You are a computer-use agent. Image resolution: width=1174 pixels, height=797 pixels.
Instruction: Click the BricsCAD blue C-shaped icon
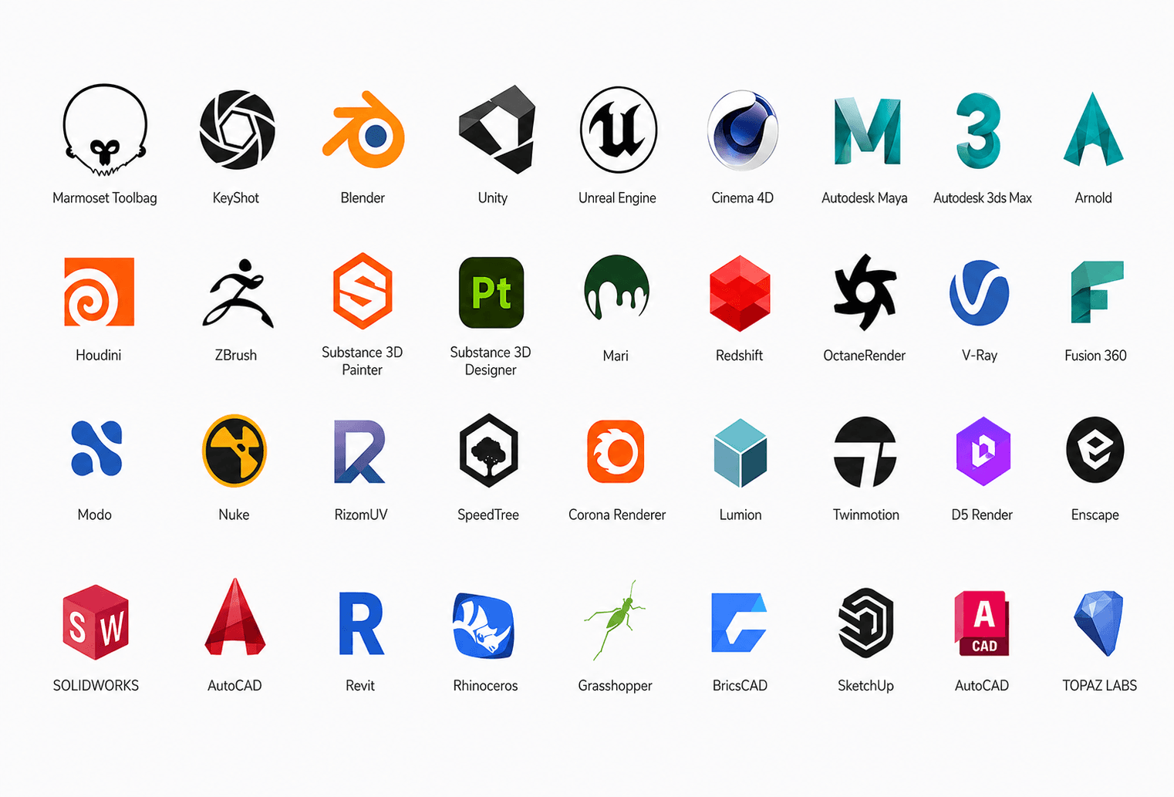click(739, 623)
